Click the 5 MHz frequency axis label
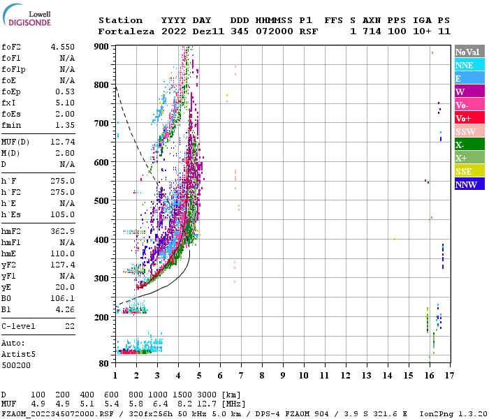Screen dimensions: 489x419 click(199, 376)
